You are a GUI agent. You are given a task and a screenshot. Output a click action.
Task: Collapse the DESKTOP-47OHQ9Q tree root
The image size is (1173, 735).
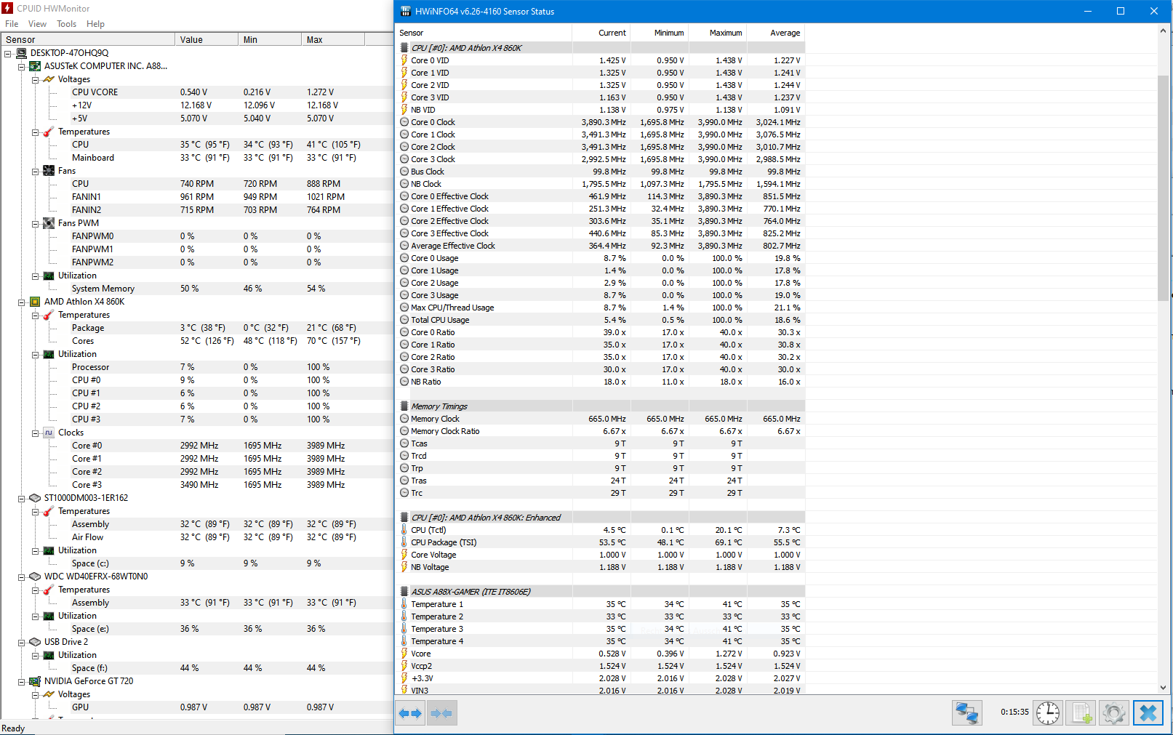[7, 53]
